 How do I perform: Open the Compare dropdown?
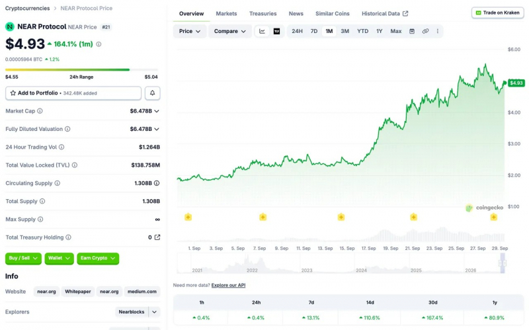point(229,31)
